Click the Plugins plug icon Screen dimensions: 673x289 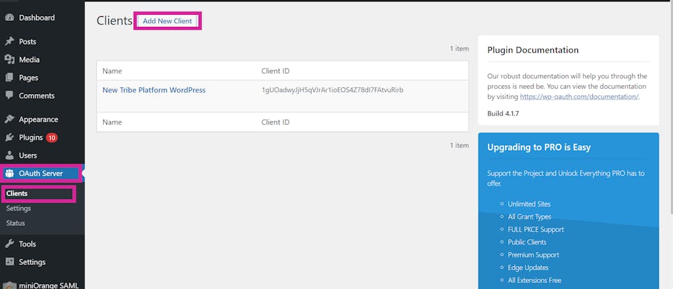[9, 138]
